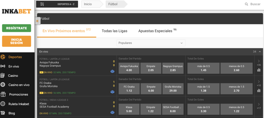Bet on FC Osaka at 1.12
This screenshot has height=118, width=264.
129,89
